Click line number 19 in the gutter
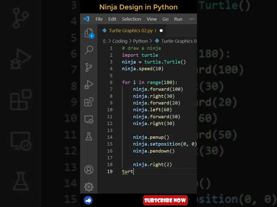This screenshot has width=277, height=207. tap(110, 172)
